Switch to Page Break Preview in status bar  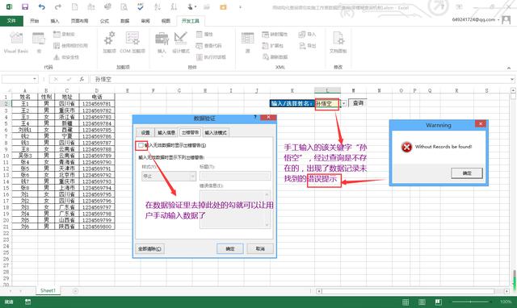[438, 302]
